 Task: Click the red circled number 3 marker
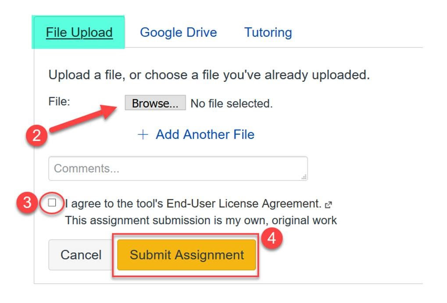(27, 203)
